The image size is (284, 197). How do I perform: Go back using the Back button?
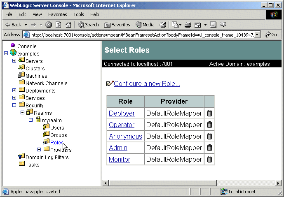[13, 25]
